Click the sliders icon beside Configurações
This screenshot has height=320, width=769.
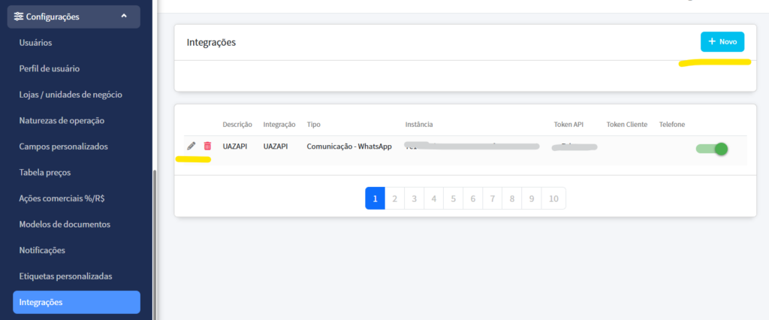coord(19,17)
